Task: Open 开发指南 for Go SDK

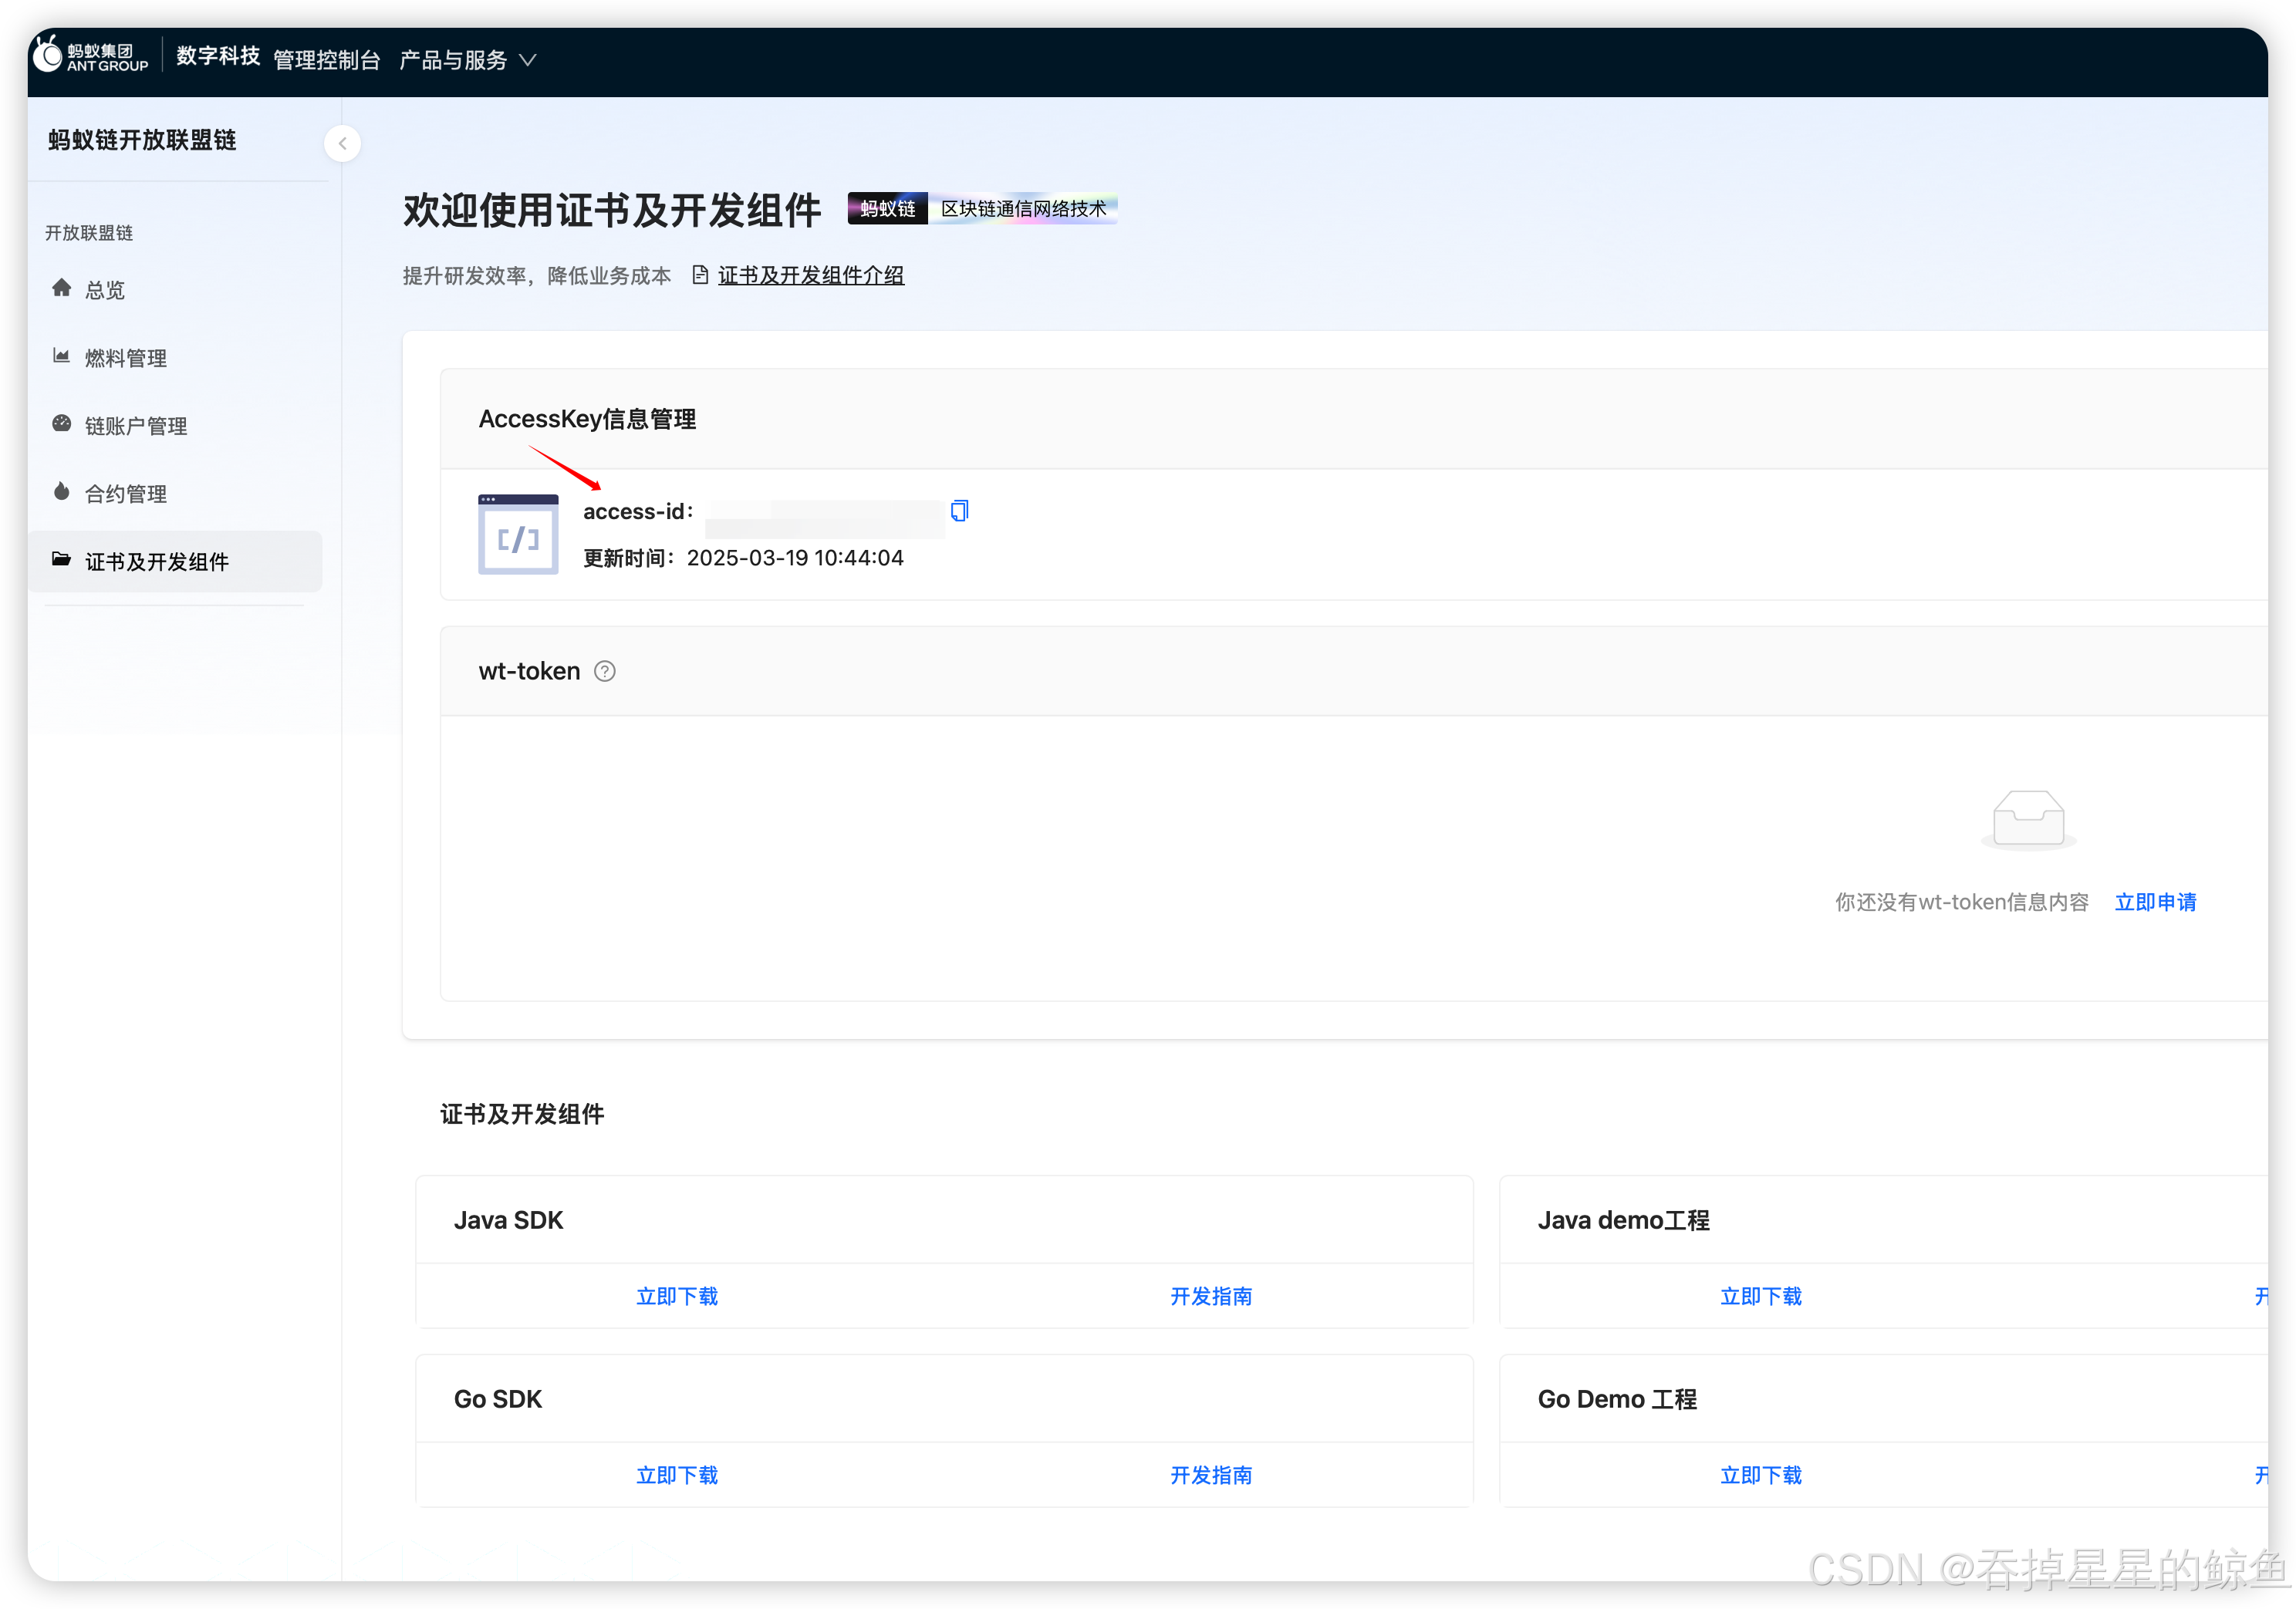Action: tap(1211, 1475)
